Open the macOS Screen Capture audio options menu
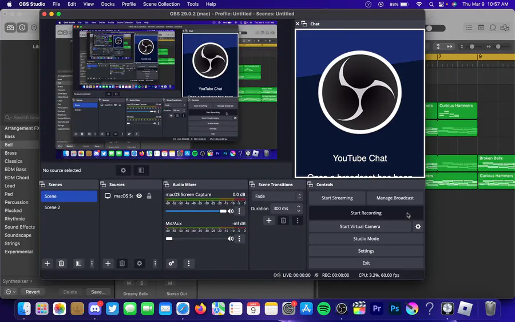The width and height of the screenshot is (515, 322). (x=239, y=211)
